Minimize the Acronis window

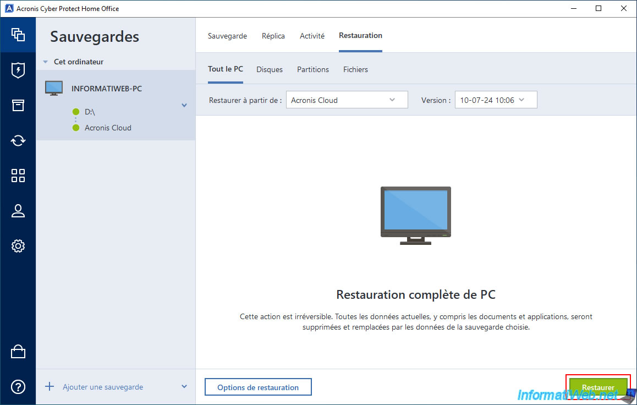(574, 9)
